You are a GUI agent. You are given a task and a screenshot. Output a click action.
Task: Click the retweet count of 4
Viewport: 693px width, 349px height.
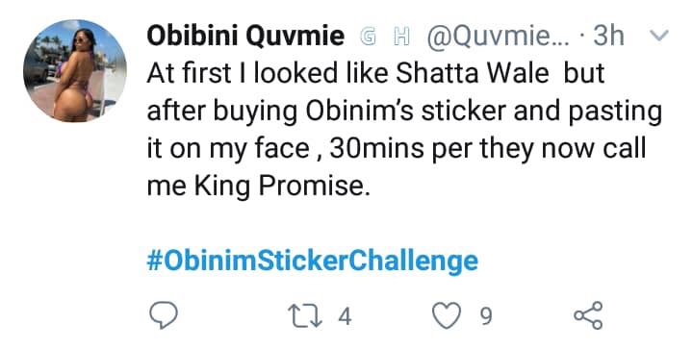pos(346,316)
